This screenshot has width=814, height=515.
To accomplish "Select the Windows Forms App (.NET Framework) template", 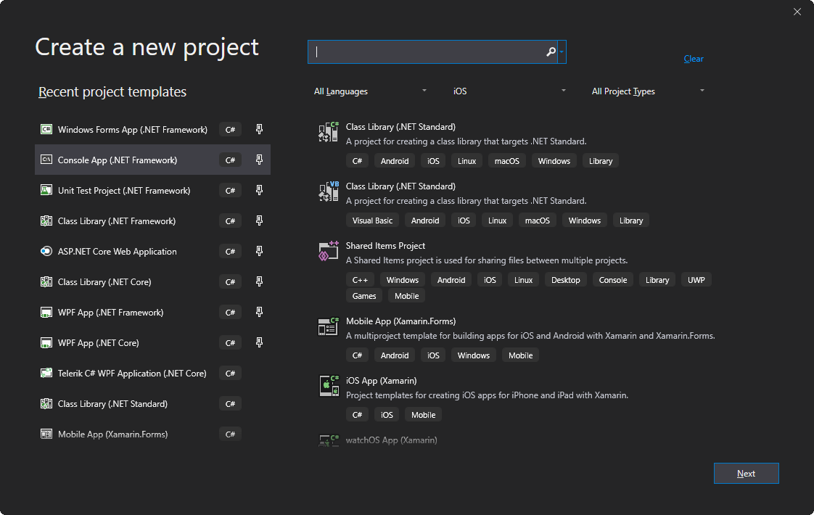I will pos(152,129).
